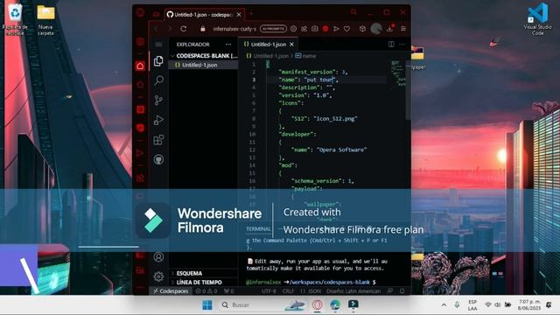
Task: Open the Accounts icon in the activity bar
Action: [158, 256]
